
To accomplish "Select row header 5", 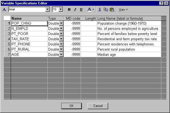I will point(7,44).
